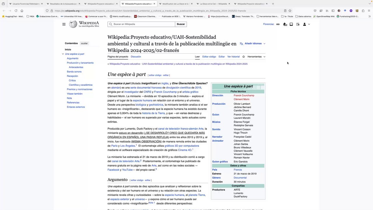The height and width of the screenshot is (210, 373).
Task: Close the La Glace et le Ciel tab
Action: coord(229,4)
